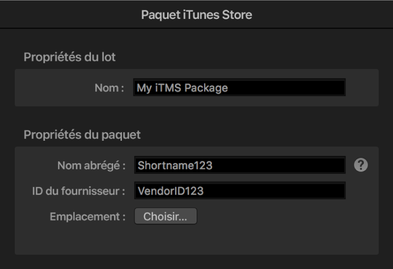393x269 pixels.
Task: Click the Nom label
Action: pyautogui.click(x=109, y=86)
